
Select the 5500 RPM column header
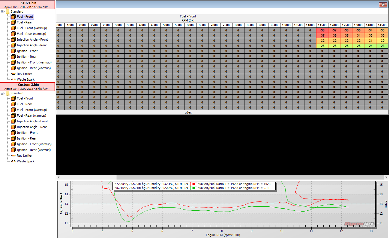[x=178, y=25]
